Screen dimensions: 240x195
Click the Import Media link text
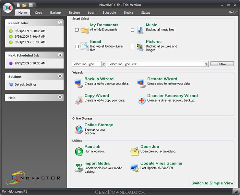97,163
